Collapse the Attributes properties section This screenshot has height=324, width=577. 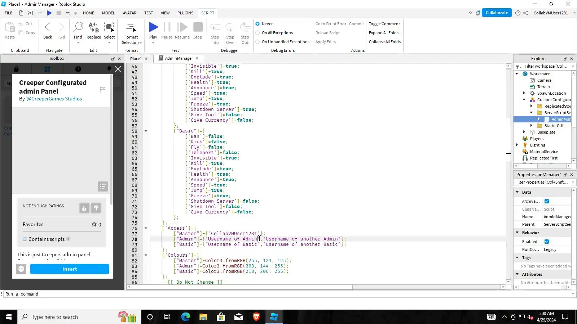coord(517,274)
